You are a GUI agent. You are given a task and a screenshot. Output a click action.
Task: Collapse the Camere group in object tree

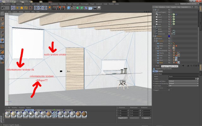(x=154, y=26)
